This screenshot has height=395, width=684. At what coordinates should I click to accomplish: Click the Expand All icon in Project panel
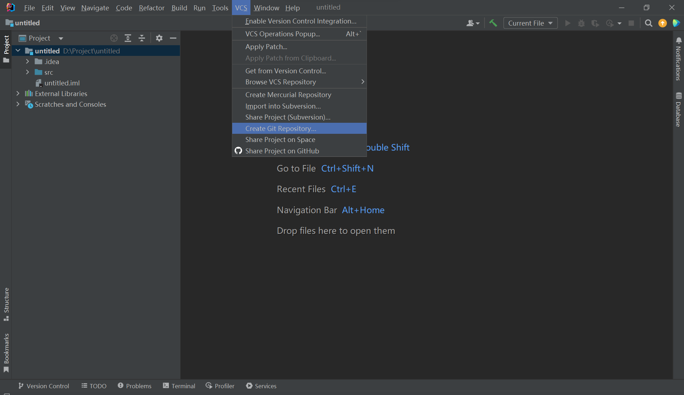click(128, 38)
